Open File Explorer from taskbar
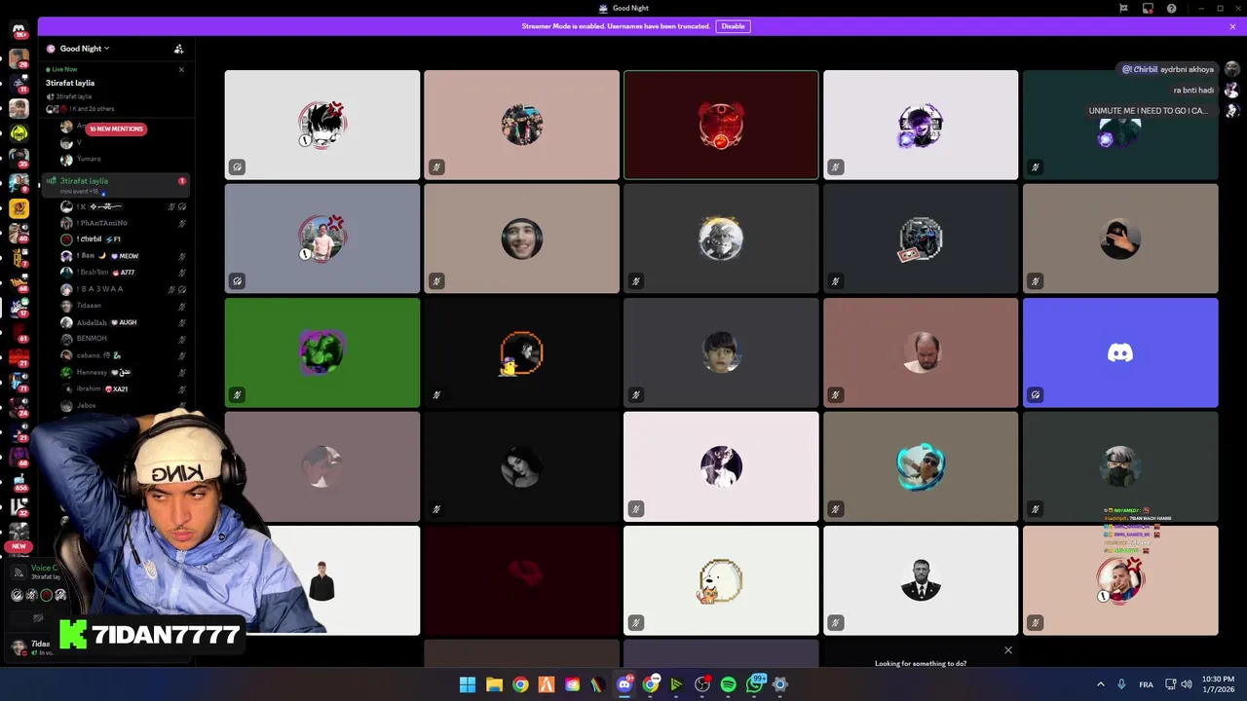Viewport: 1247px width, 701px height. click(x=494, y=684)
